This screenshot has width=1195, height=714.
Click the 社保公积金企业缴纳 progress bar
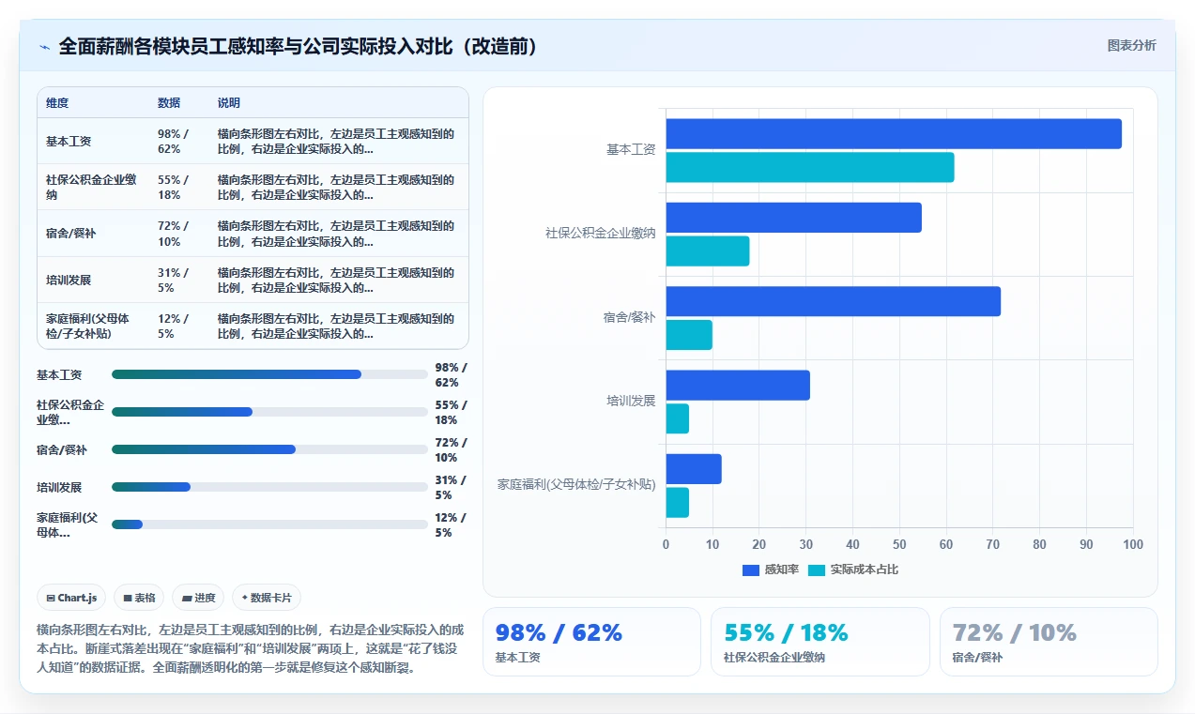click(269, 412)
